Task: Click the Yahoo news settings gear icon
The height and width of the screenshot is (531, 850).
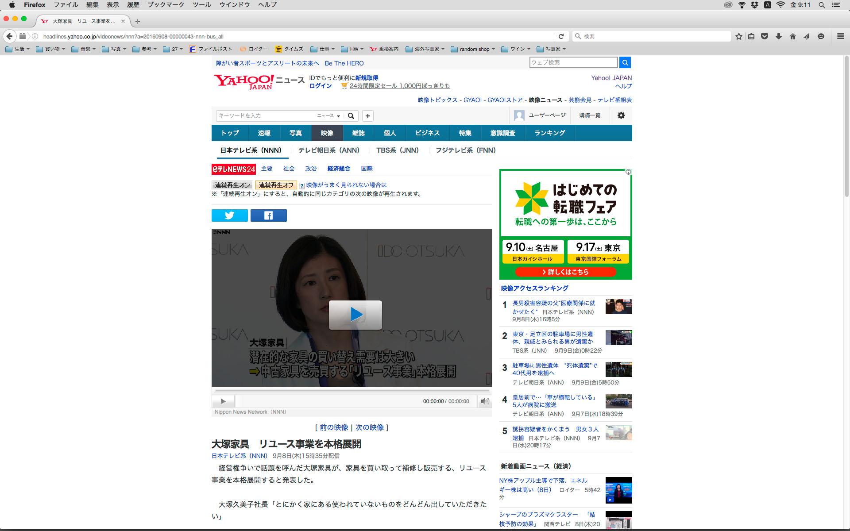Action: [621, 115]
